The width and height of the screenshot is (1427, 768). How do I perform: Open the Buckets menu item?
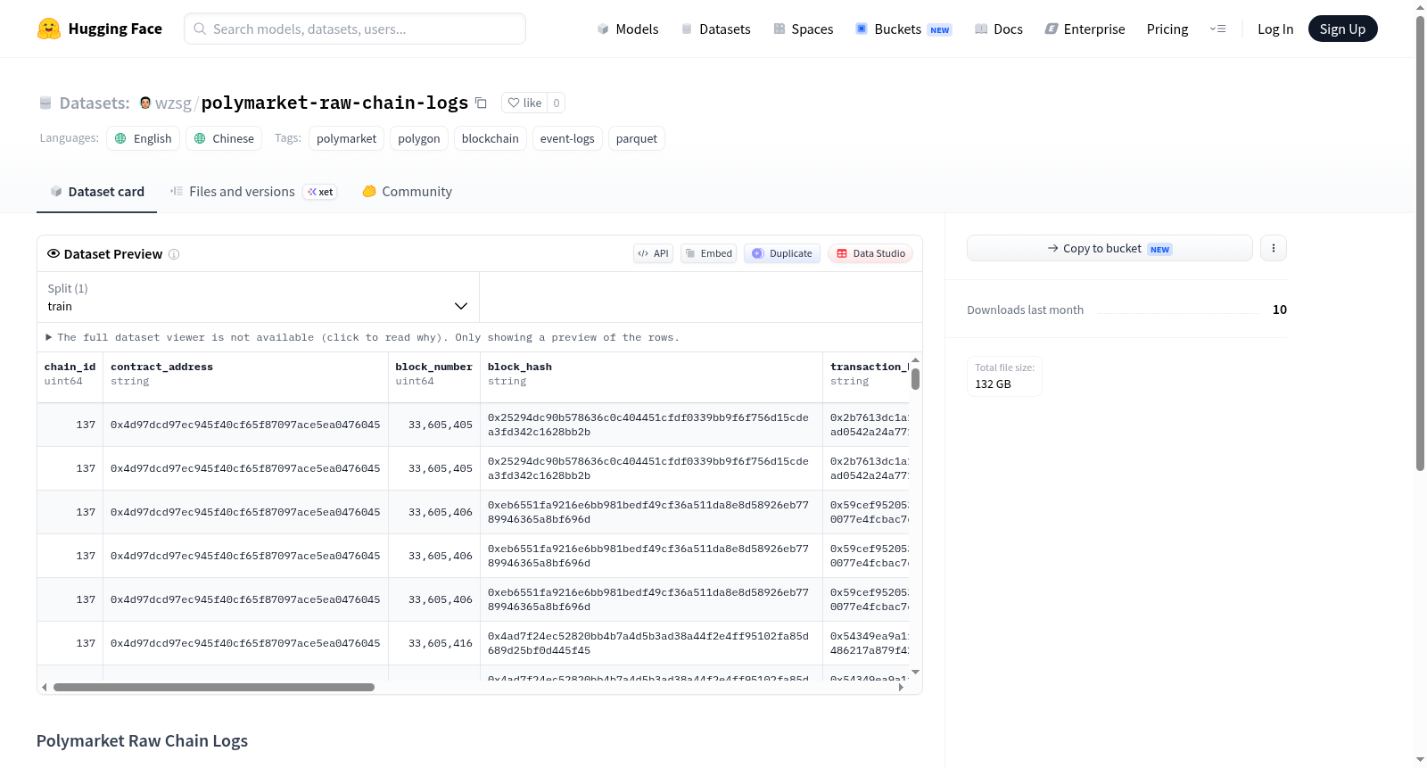click(903, 29)
